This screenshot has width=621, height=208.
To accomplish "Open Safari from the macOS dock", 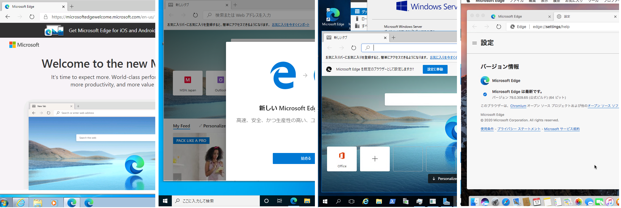I will 506,202.
